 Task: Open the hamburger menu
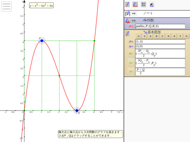point(7,7)
